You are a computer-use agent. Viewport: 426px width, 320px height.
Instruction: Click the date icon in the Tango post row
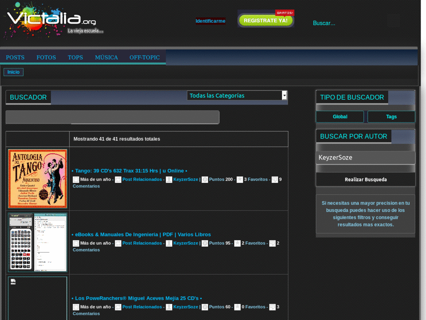pos(76,180)
